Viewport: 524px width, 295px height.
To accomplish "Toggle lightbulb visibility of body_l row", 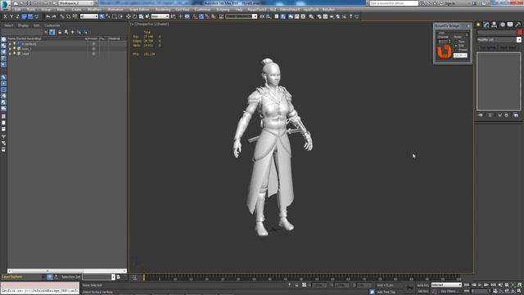I will pos(14,49).
